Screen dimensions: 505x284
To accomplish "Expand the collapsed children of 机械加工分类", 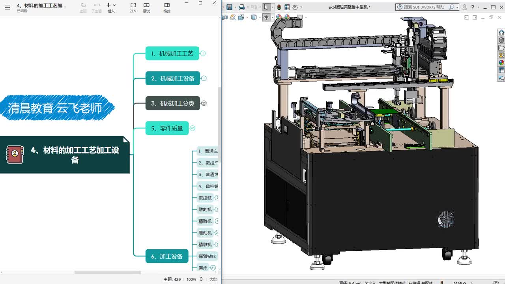I will pyautogui.click(x=204, y=103).
